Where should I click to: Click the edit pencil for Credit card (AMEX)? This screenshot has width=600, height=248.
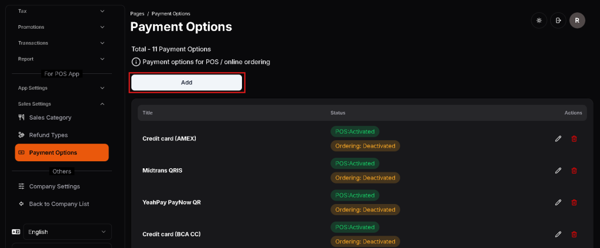pos(558,138)
